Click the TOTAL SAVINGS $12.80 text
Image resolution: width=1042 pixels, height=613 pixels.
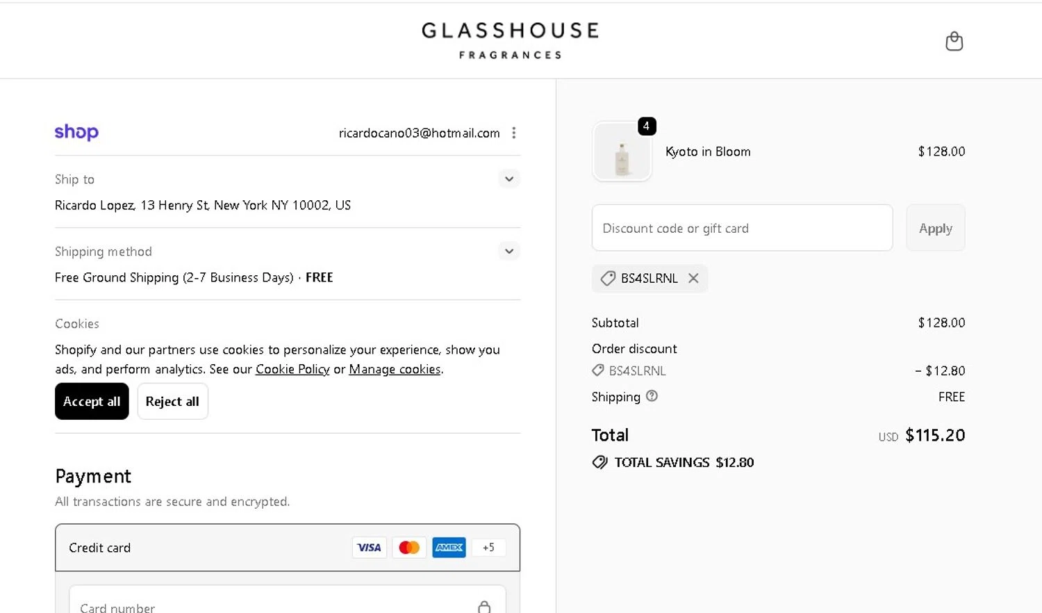[684, 462]
